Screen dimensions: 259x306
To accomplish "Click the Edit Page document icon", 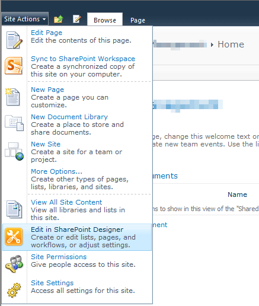I will [x=14, y=40].
